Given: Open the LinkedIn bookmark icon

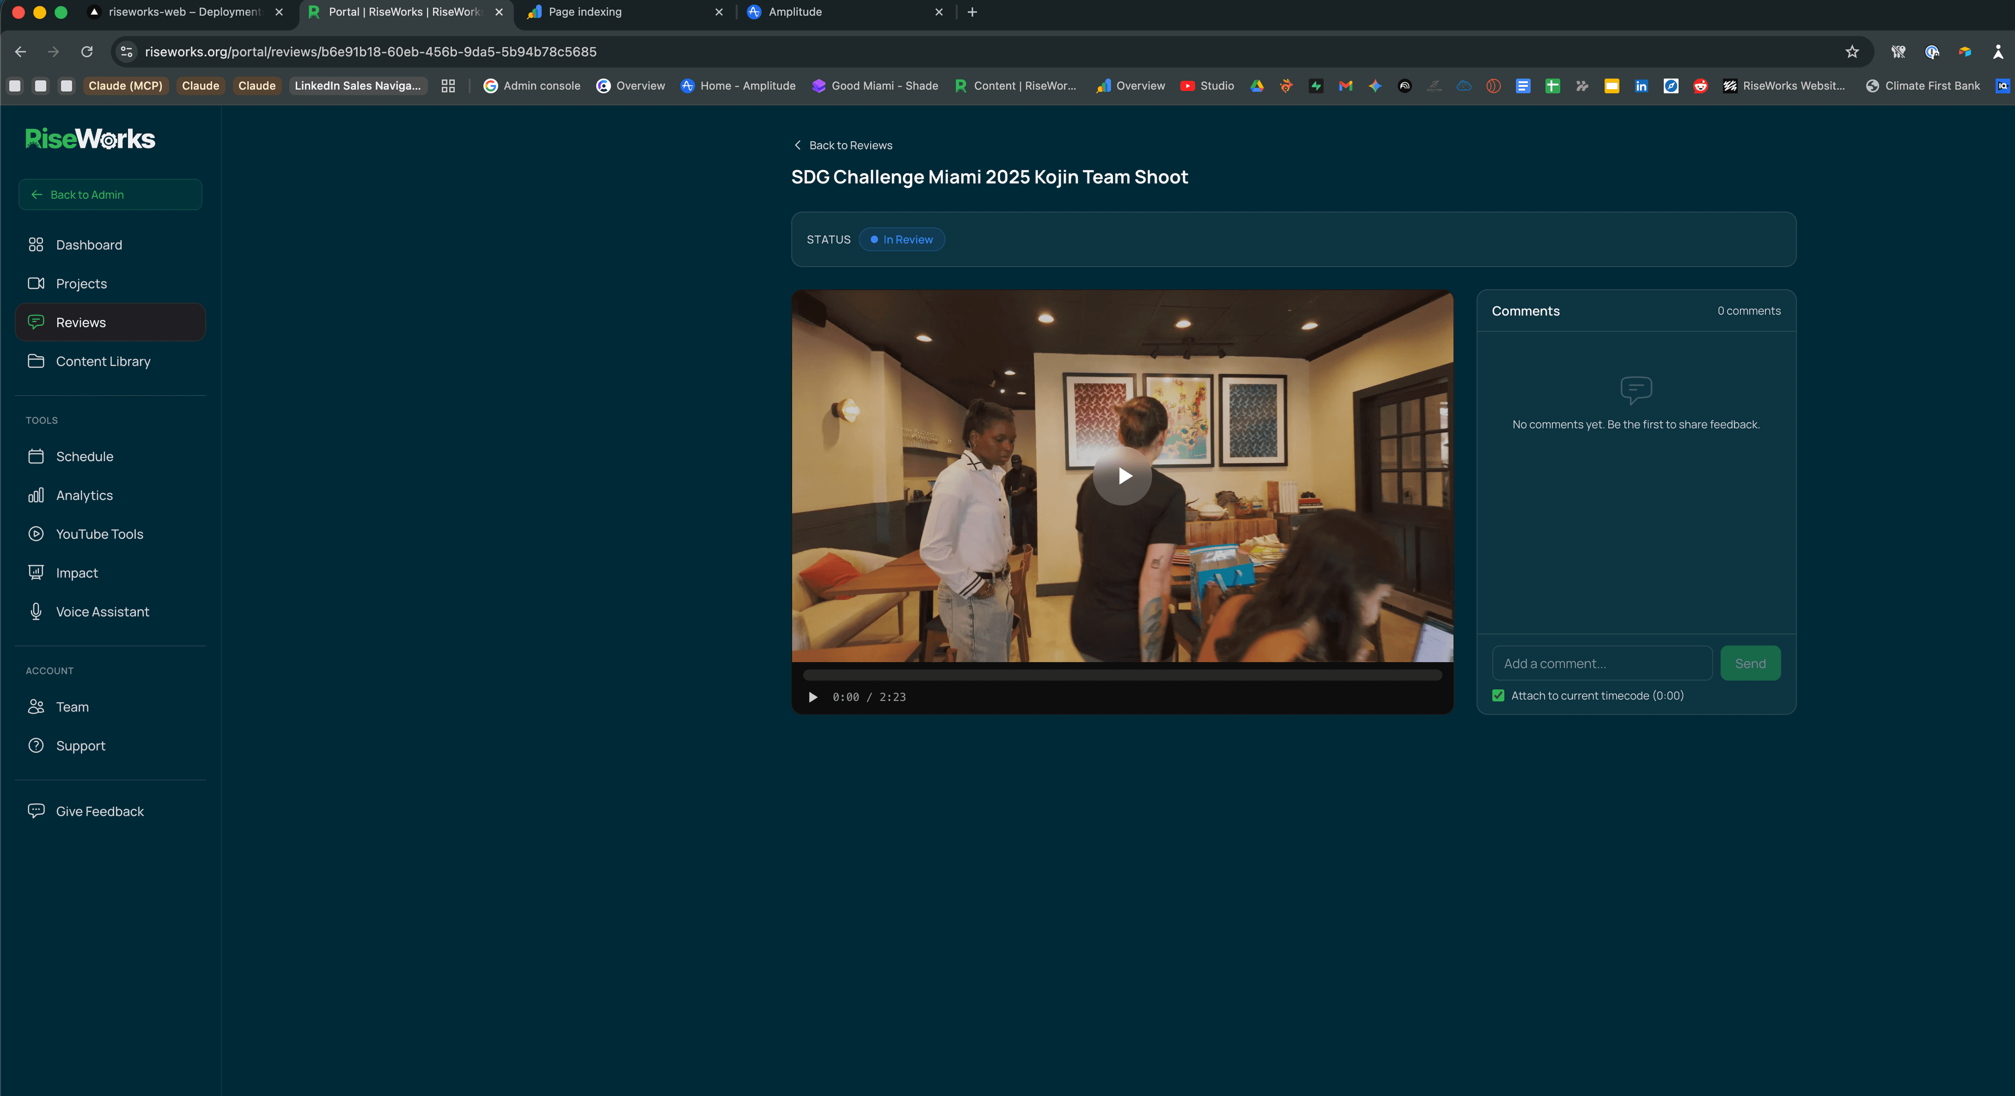Looking at the screenshot, I should point(1642,86).
